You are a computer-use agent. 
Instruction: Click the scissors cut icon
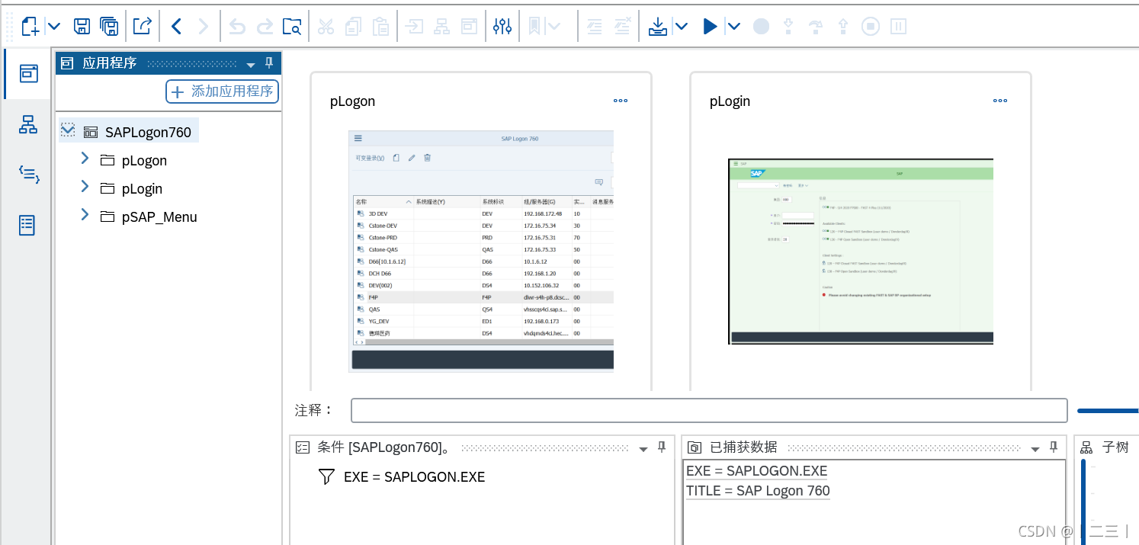[x=326, y=27]
